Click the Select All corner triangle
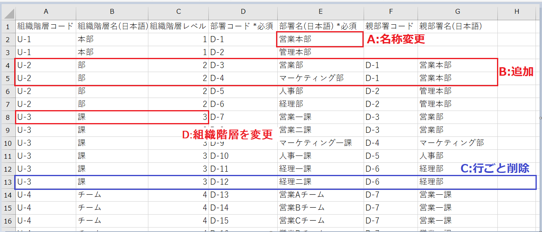Screen dimensions: 542x232 [8, 12]
